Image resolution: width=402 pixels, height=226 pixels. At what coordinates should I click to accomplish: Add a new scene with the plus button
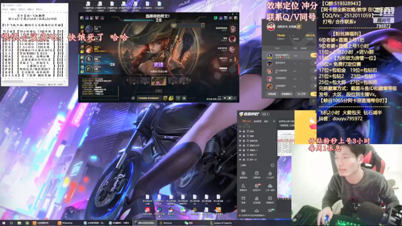(274, 121)
